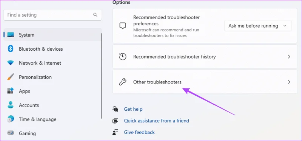Click the Network Wi-Fi icon
Screen dimensions: 302x141
pyautogui.click(x=11, y=63)
